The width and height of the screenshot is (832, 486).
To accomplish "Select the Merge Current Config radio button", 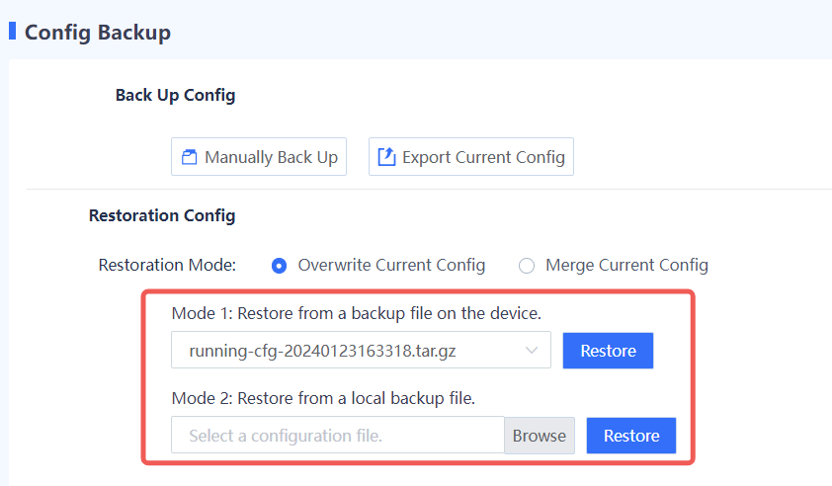I will pos(527,266).
